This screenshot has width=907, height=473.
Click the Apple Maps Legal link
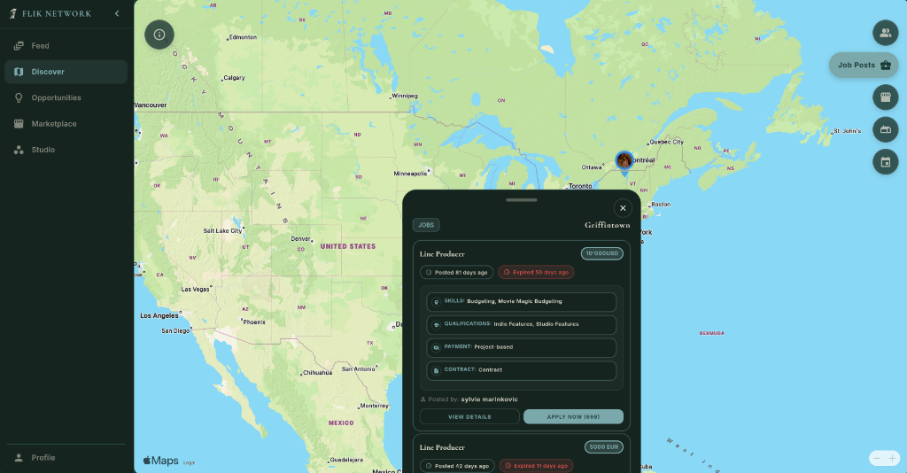click(x=190, y=462)
